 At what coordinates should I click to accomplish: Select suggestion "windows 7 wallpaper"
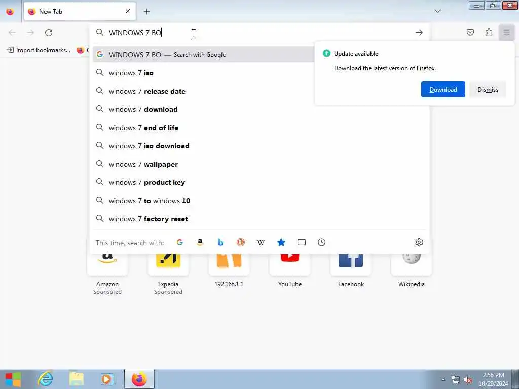[260, 164]
